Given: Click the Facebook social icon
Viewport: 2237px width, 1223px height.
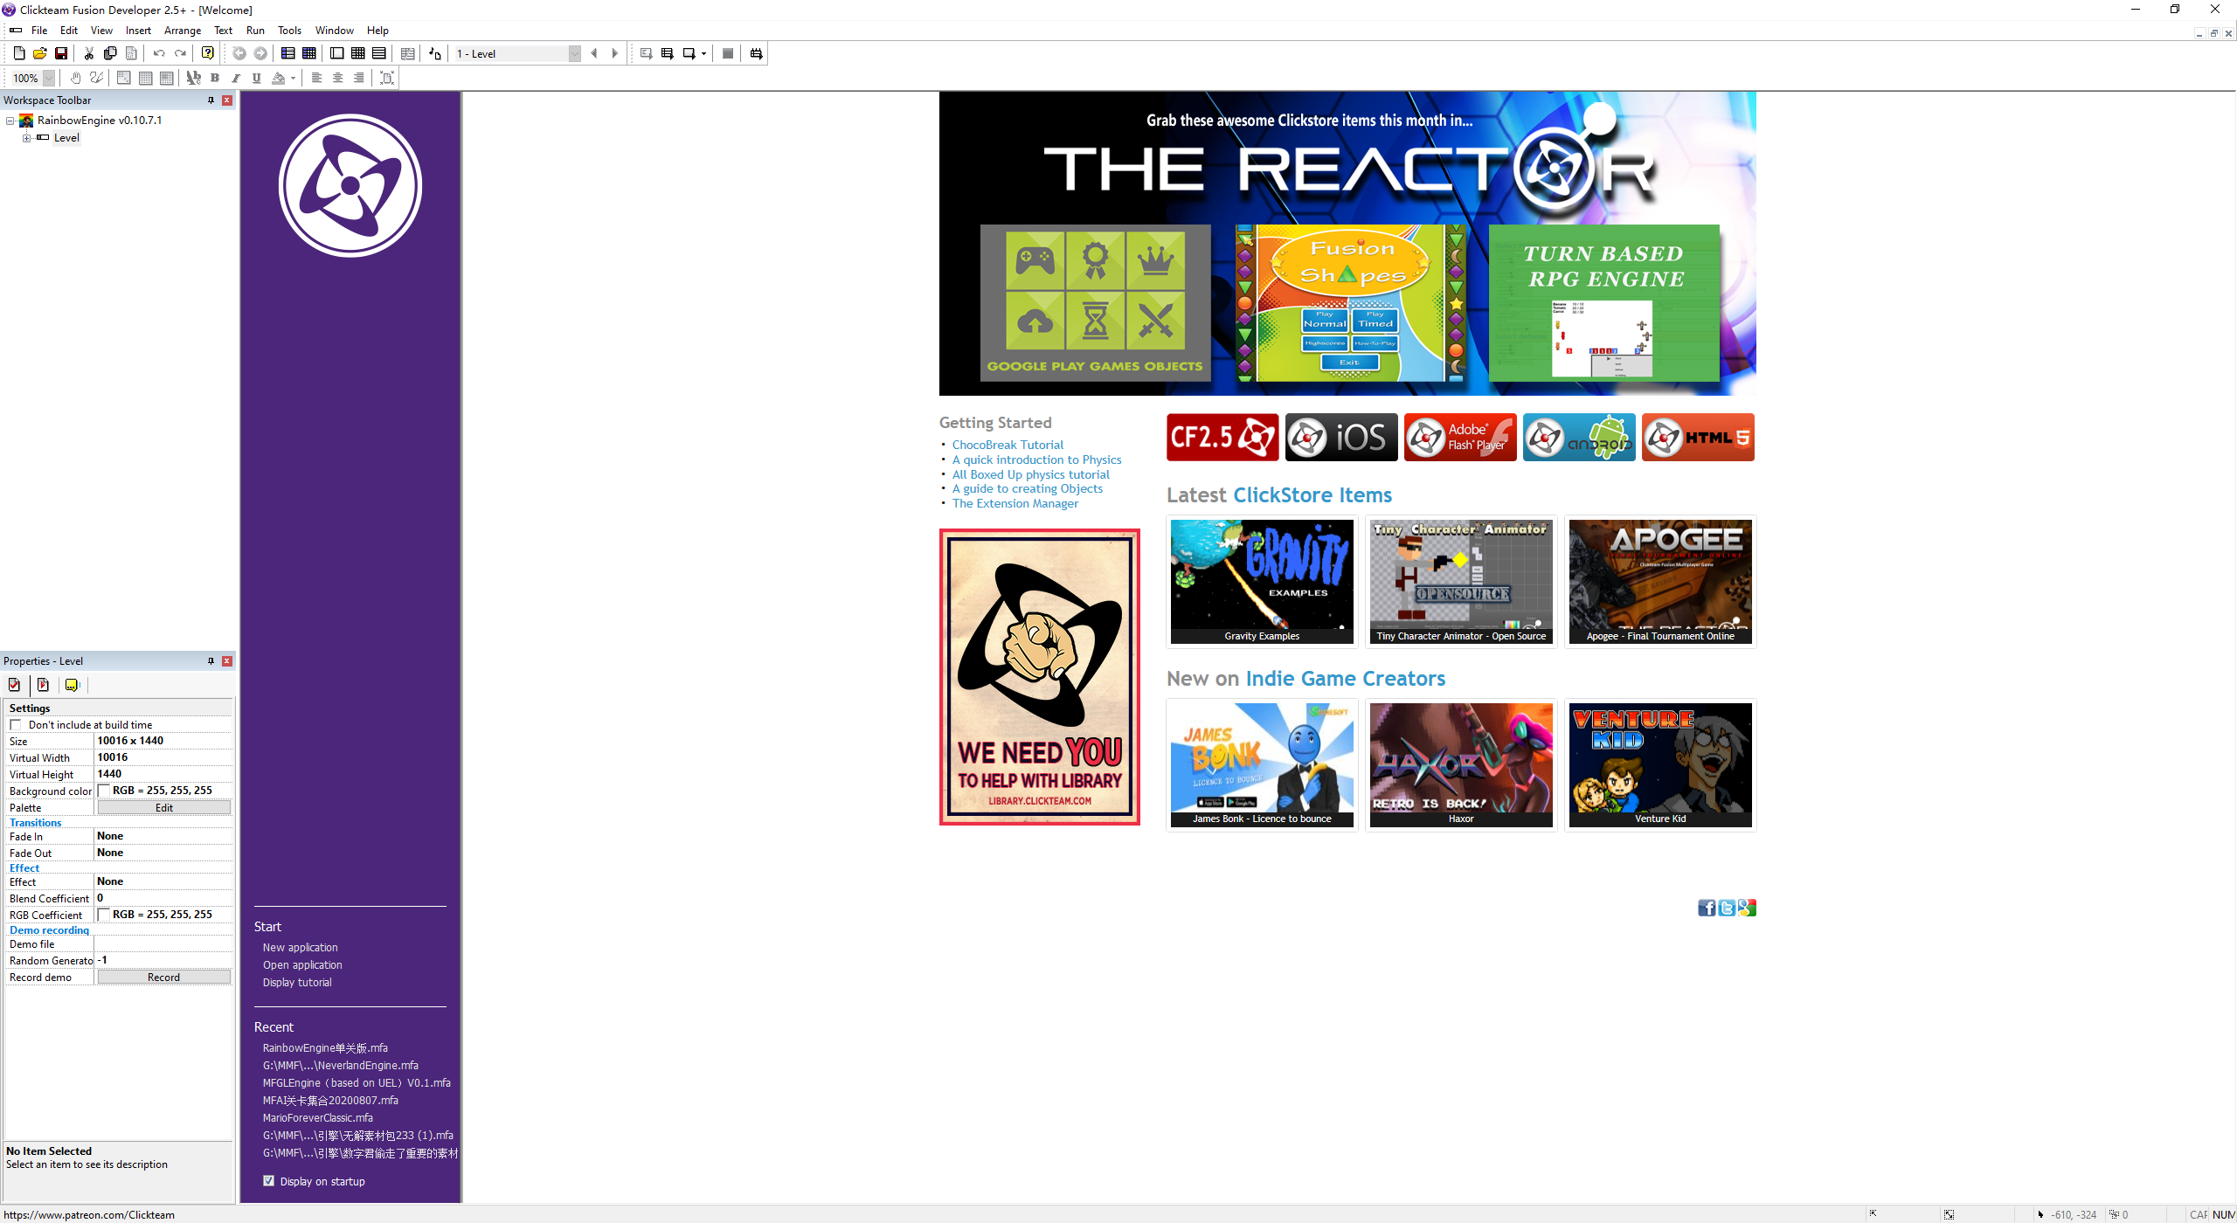Looking at the screenshot, I should tap(1706, 909).
